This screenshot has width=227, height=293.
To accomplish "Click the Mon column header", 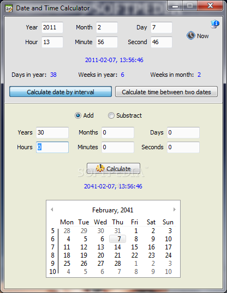I will click(67, 222).
